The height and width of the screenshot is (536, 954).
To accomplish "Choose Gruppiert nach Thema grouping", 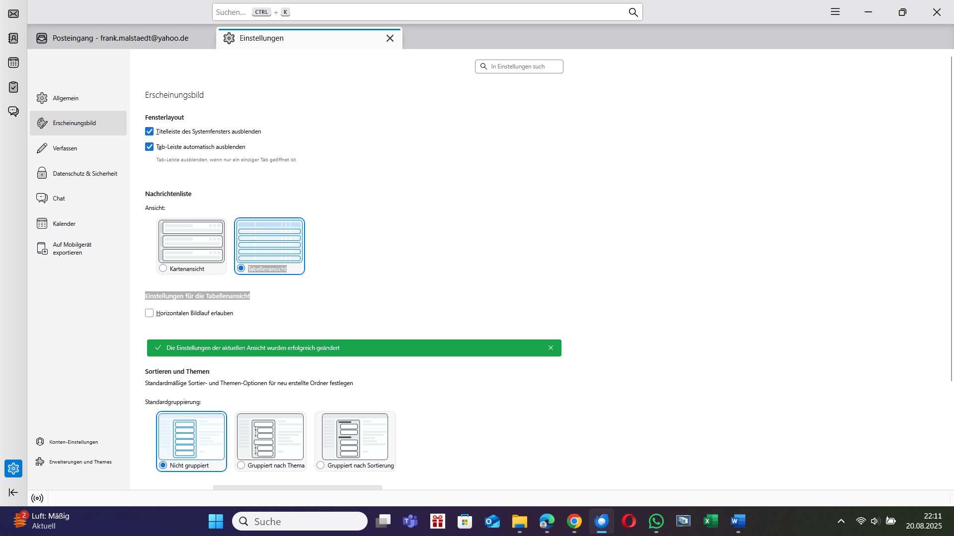I will click(x=241, y=466).
